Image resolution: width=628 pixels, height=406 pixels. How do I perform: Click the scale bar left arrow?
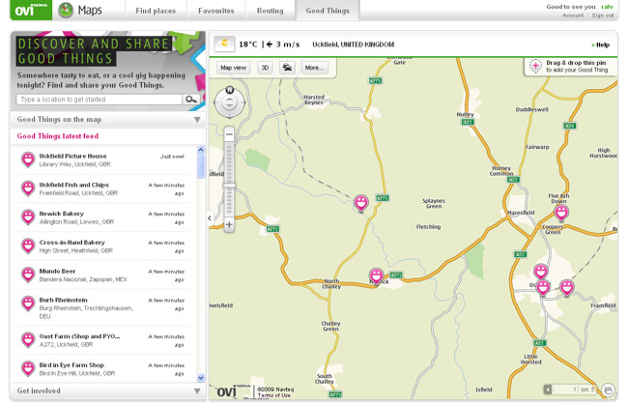[x=548, y=390]
